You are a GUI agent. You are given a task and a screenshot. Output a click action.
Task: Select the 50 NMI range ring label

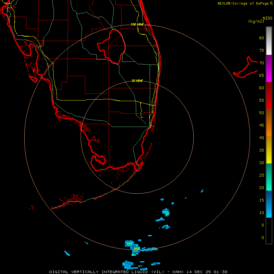pos(137,81)
